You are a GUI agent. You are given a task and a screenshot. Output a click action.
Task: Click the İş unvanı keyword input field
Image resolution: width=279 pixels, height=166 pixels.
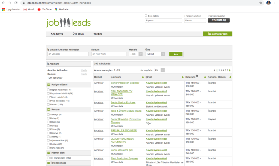pos(68,54)
